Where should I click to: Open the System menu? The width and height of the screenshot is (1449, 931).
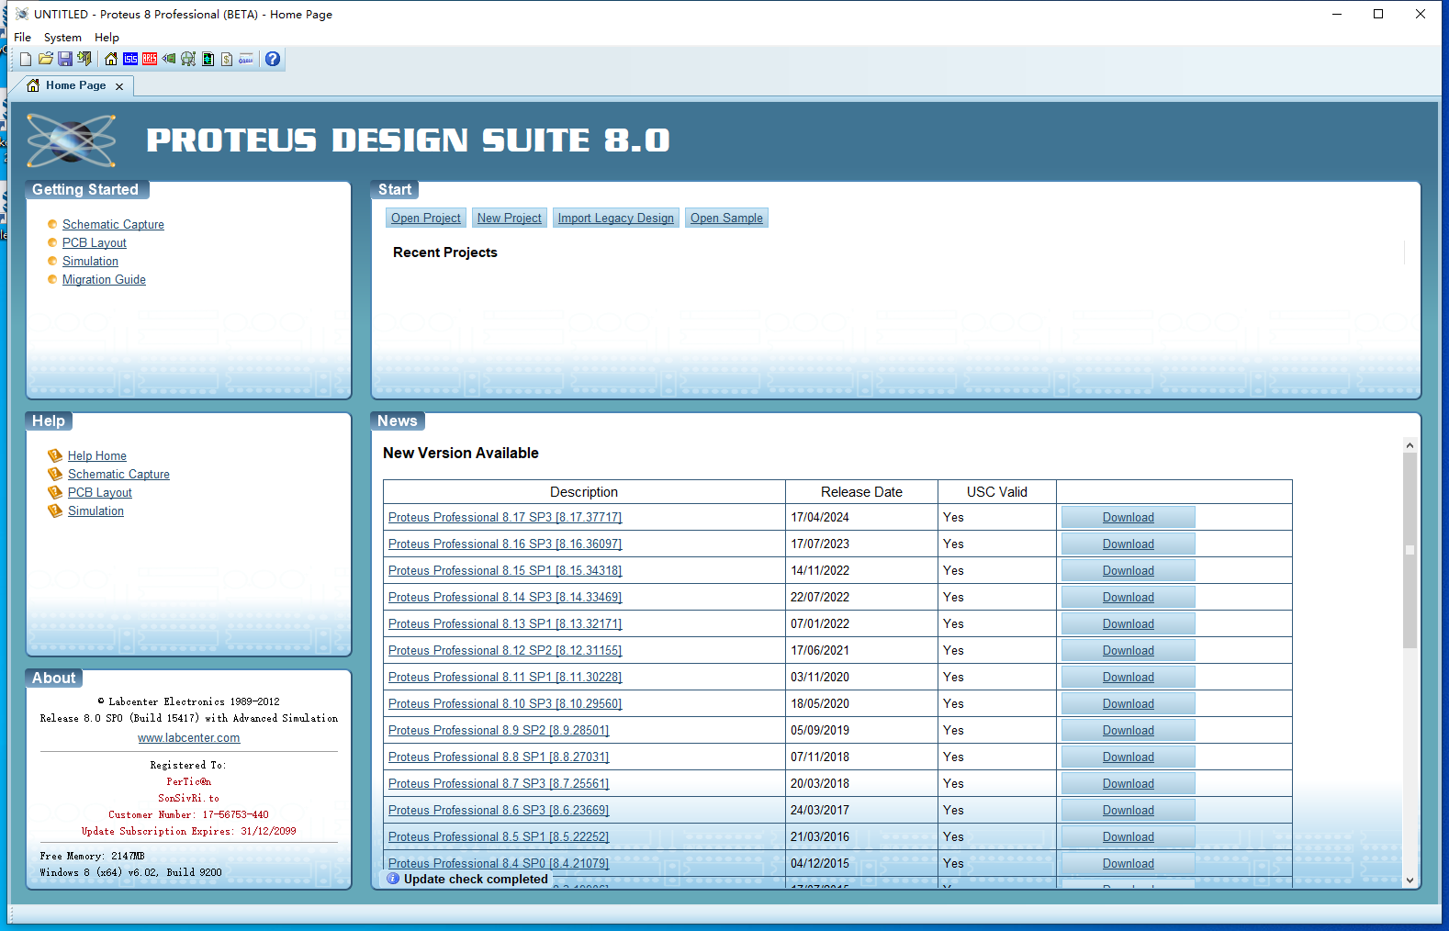pyautogui.click(x=62, y=38)
